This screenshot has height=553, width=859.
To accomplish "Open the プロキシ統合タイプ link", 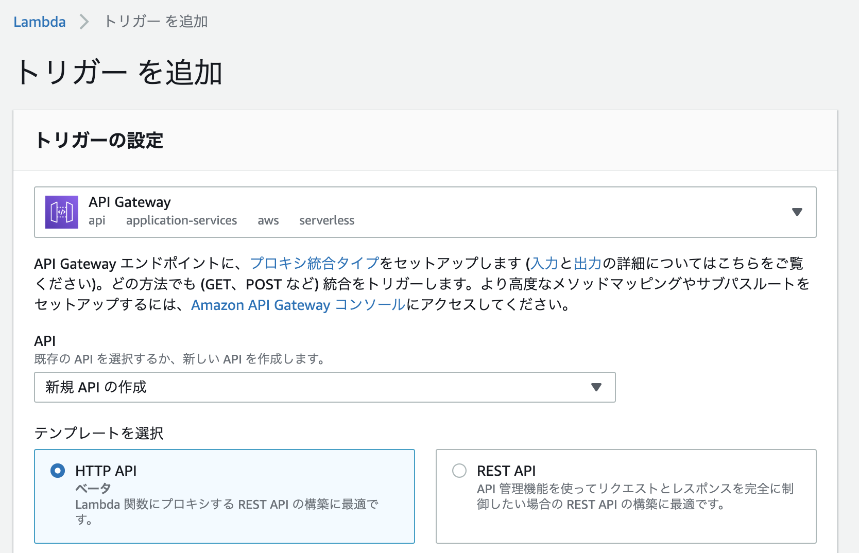I will coord(315,263).
